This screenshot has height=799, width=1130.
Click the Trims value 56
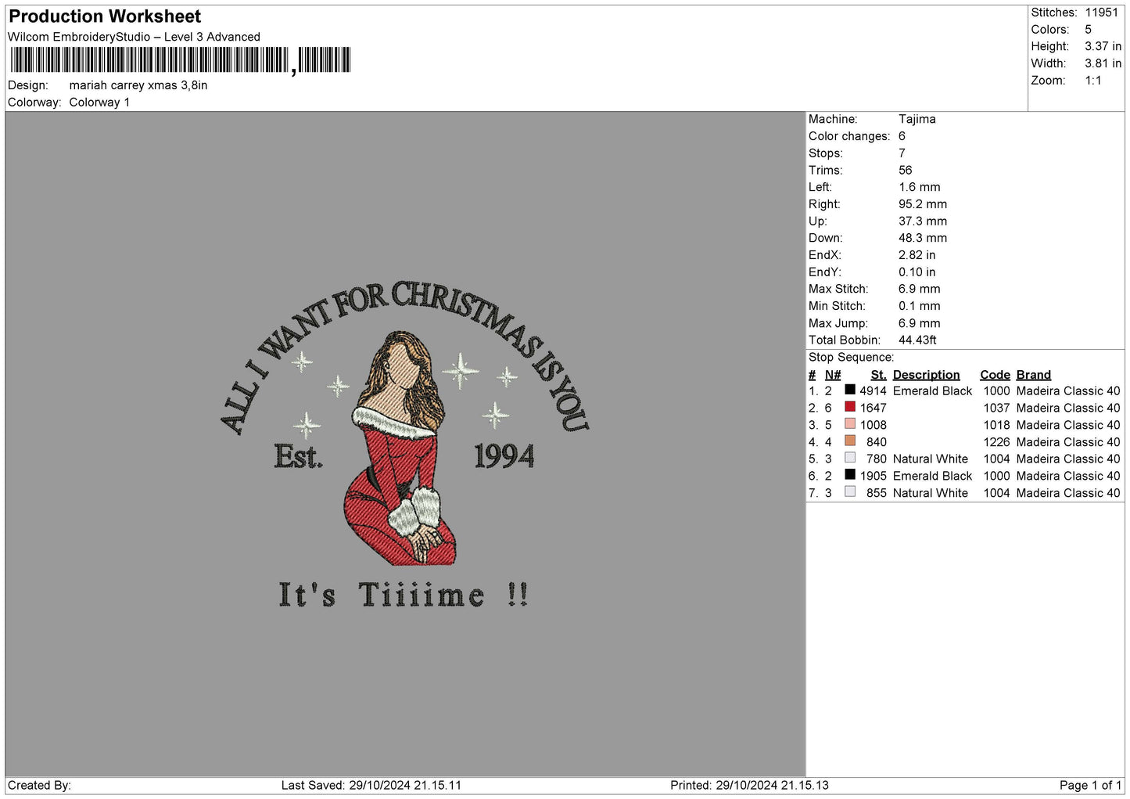906,170
